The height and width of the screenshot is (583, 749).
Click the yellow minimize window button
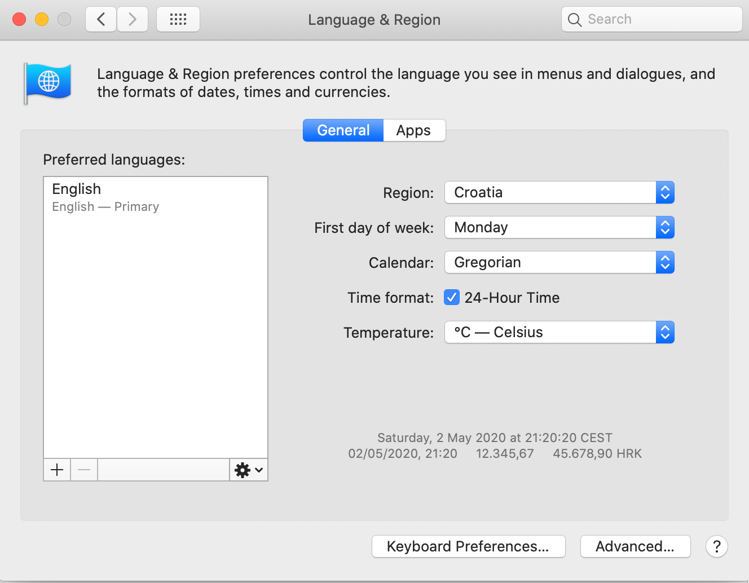(x=42, y=19)
